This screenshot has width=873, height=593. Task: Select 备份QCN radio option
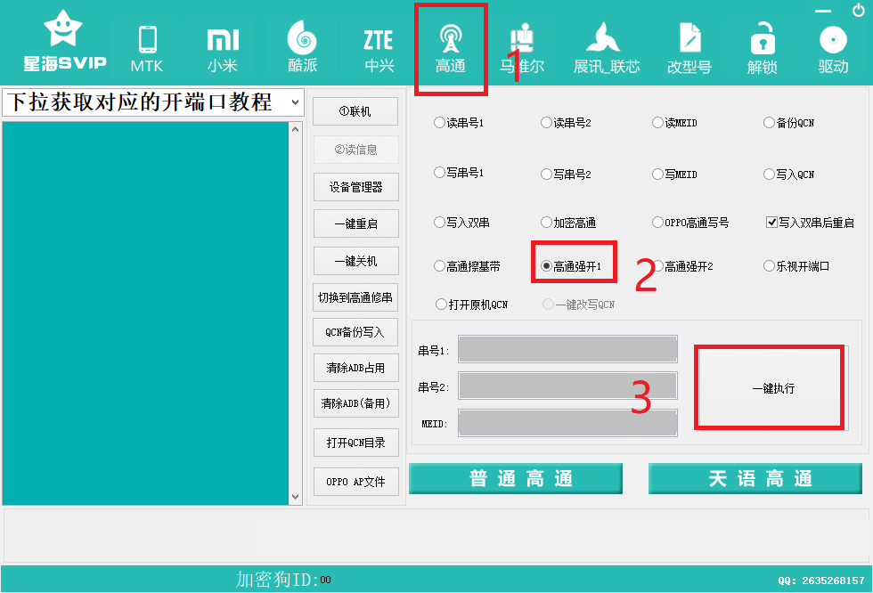pos(788,122)
